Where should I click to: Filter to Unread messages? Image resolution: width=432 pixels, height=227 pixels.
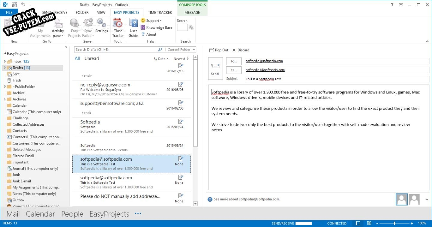point(92,58)
